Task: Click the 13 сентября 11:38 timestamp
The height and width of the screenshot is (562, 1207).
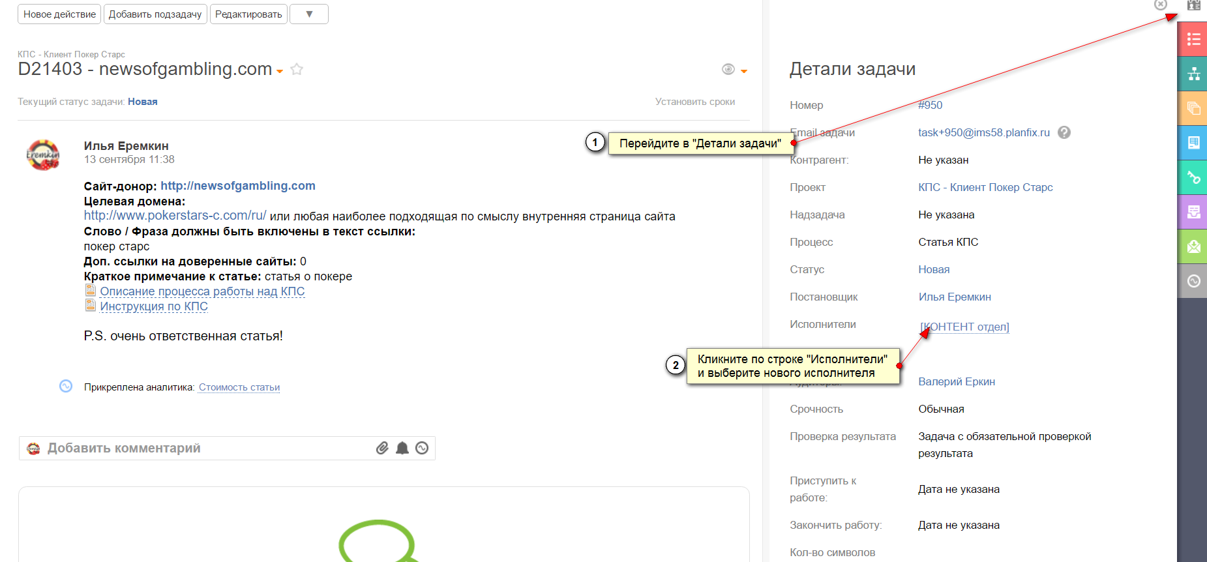Action: (x=129, y=160)
